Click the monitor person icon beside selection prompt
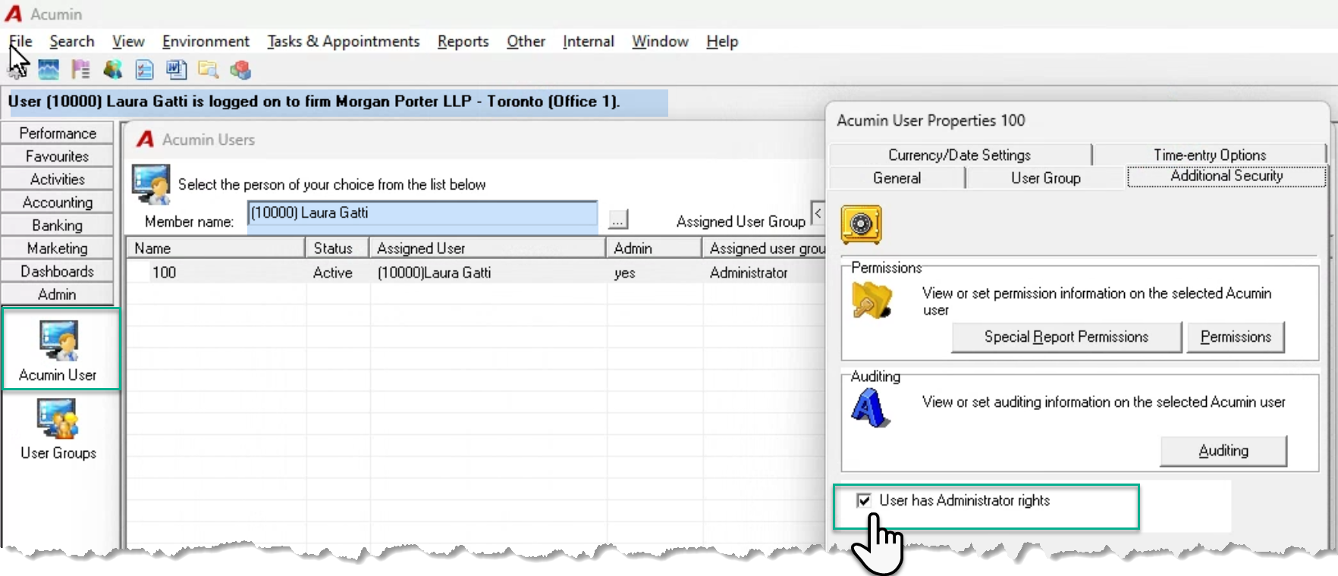The width and height of the screenshot is (1338, 576). [151, 184]
